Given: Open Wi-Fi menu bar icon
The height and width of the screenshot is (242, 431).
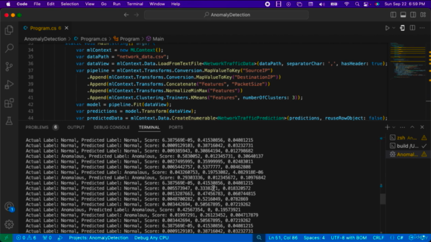Looking at the screenshot, I should (346, 4).
